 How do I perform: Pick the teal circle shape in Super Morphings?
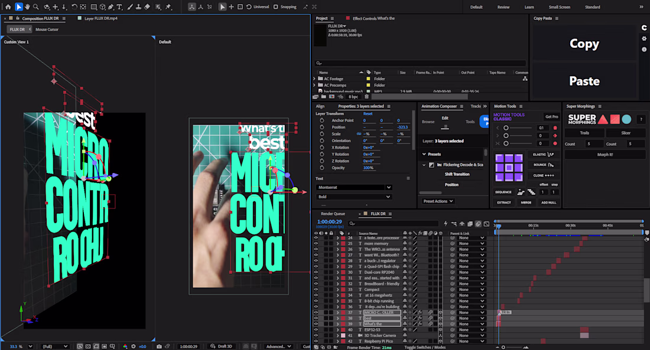pyautogui.click(x=627, y=119)
